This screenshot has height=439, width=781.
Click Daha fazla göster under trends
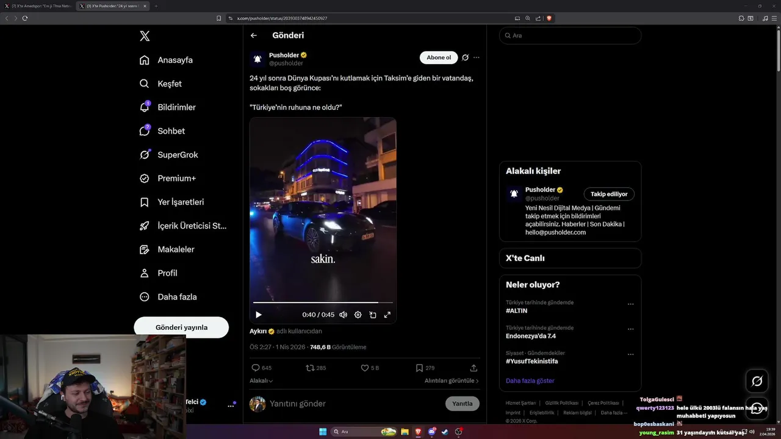(530, 380)
